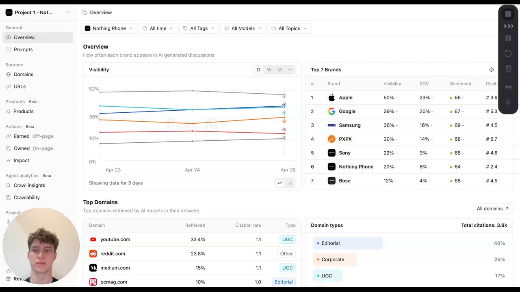The width and height of the screenshot is (520, 292).
Task: Open the Products page in the sidebar
Action: (x=38, y=111)
